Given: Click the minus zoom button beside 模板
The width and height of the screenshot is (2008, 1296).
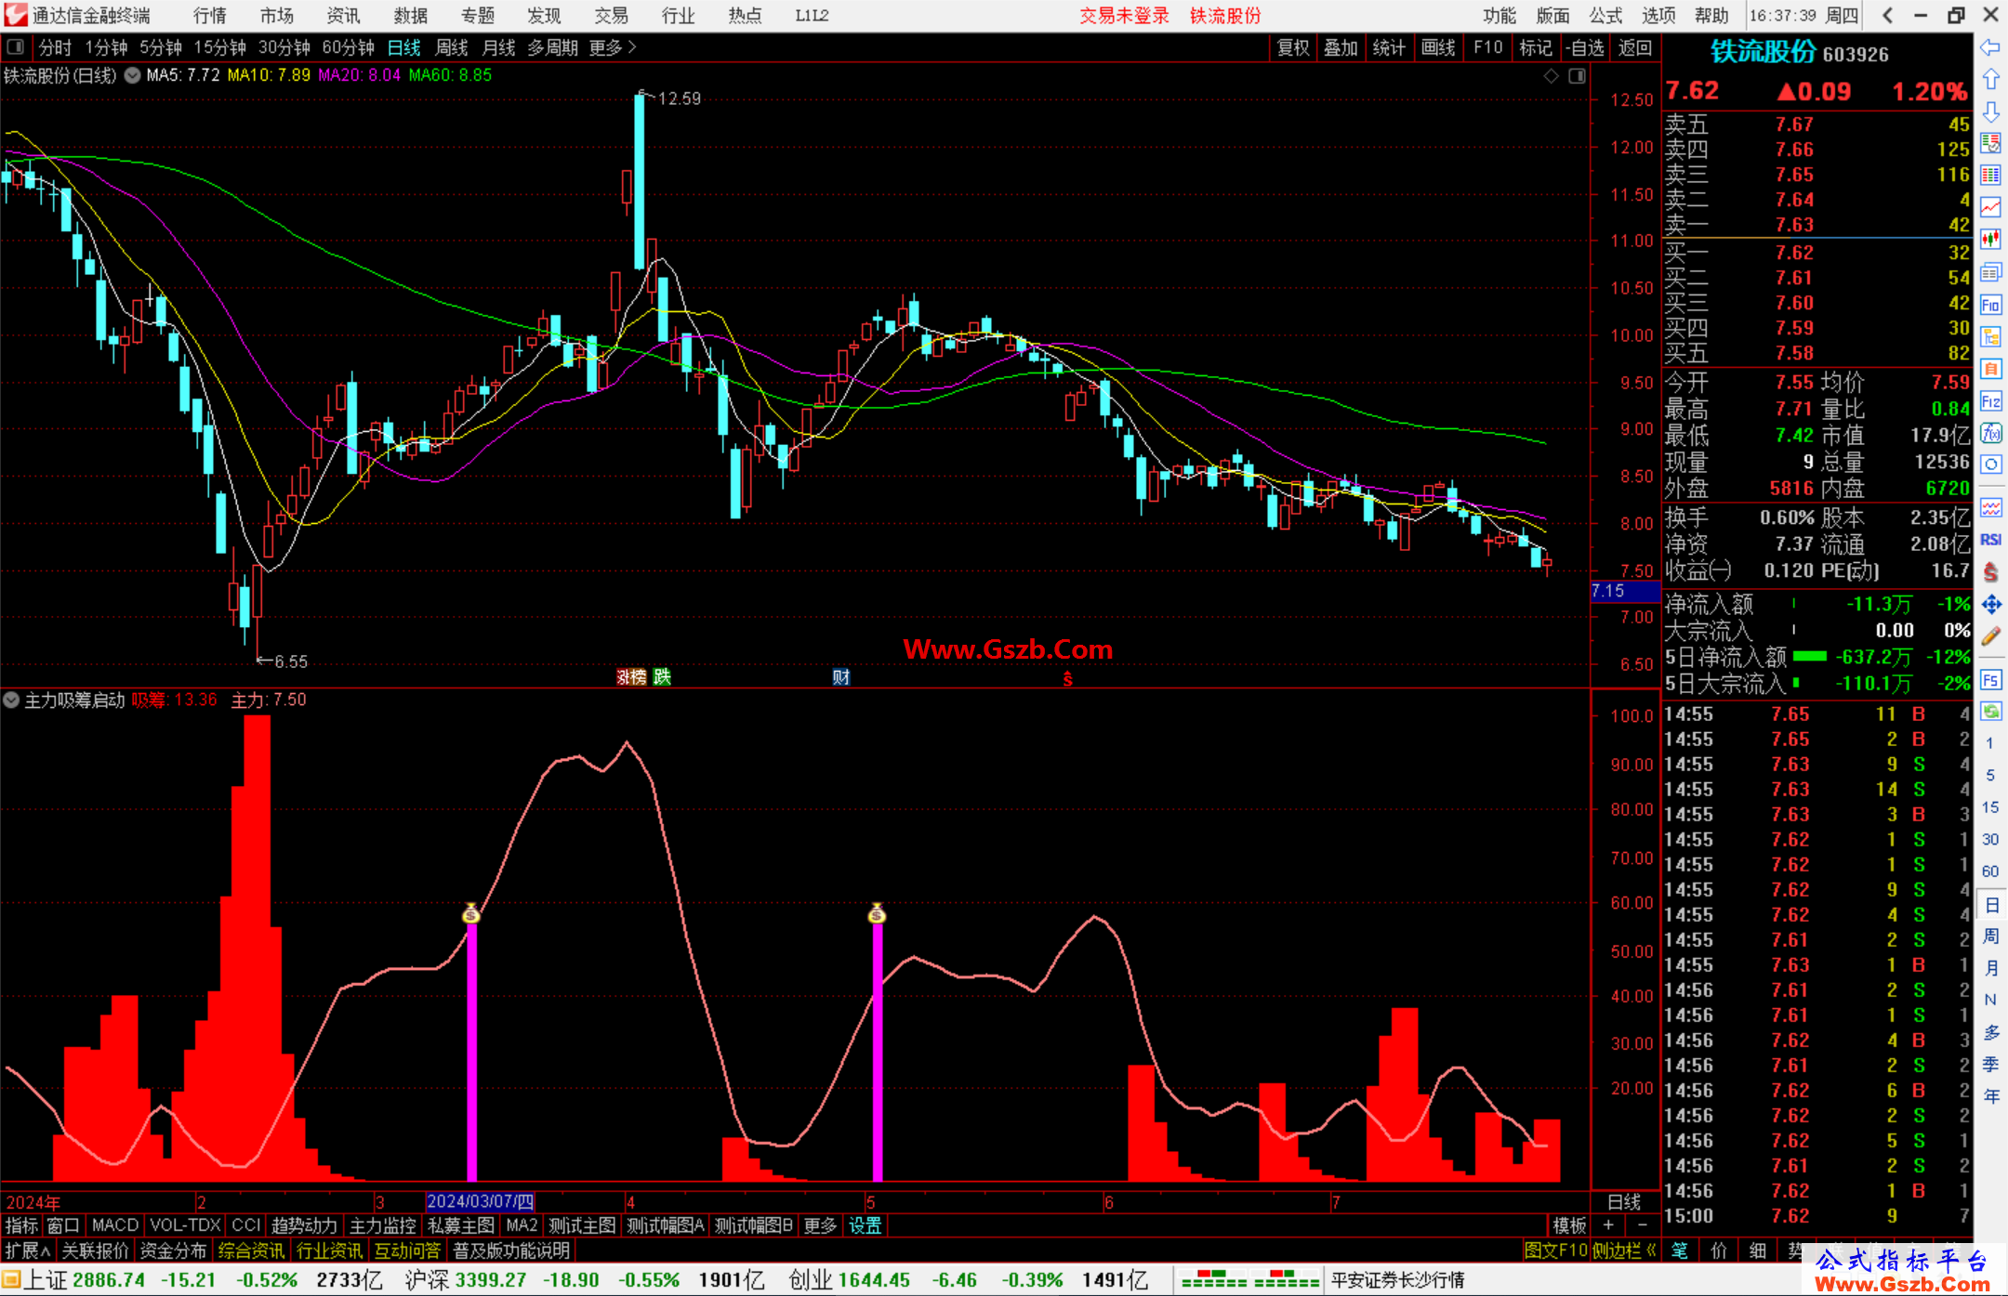Looking at the screenshot, I should point(1643,1225).
